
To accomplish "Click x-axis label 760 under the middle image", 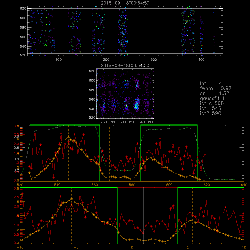I will coord(104,122).
